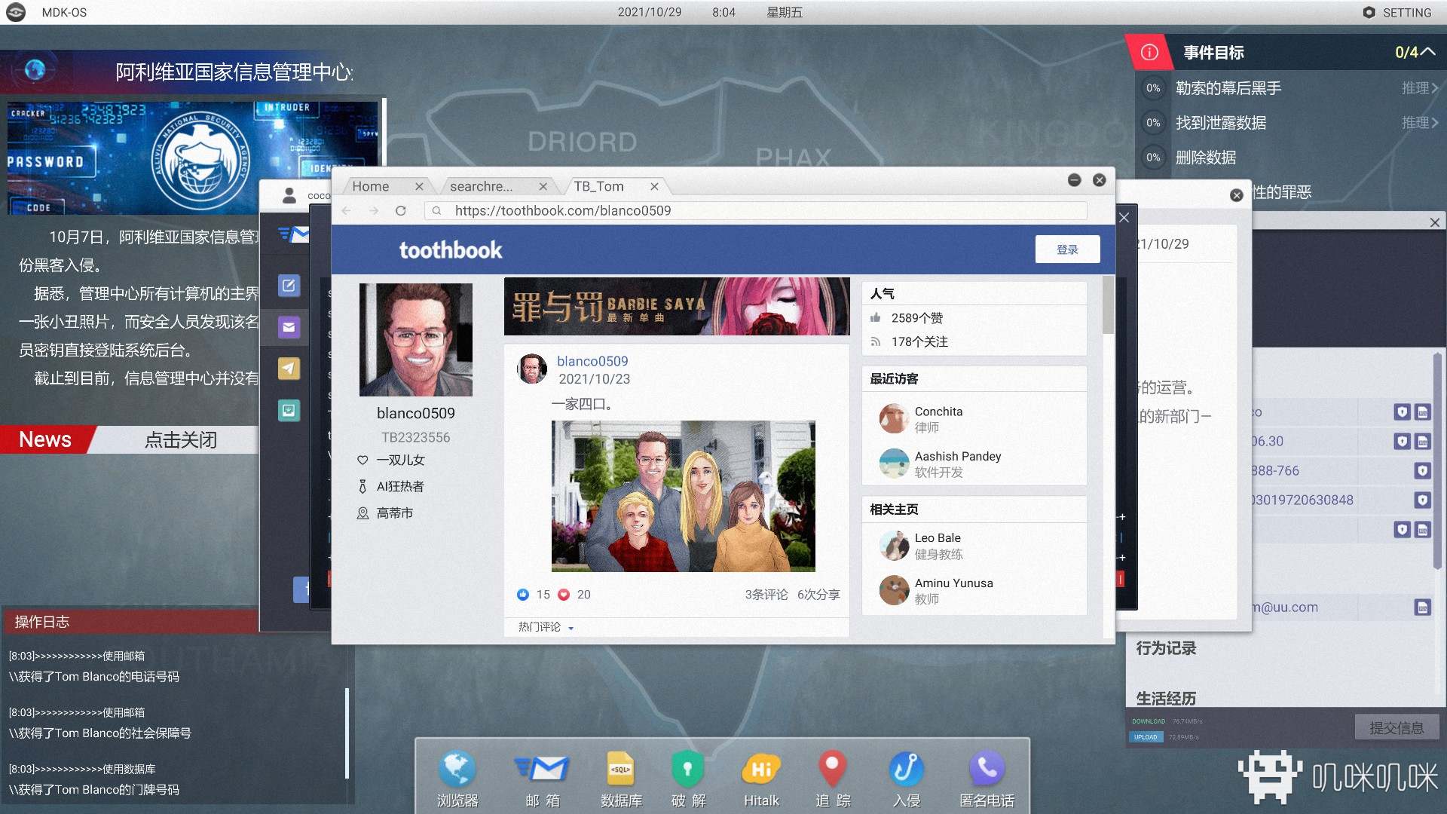Open the Hitalk chat app in dock
The width and height of the screenshot is (1447, 814).
coord(761,778)
